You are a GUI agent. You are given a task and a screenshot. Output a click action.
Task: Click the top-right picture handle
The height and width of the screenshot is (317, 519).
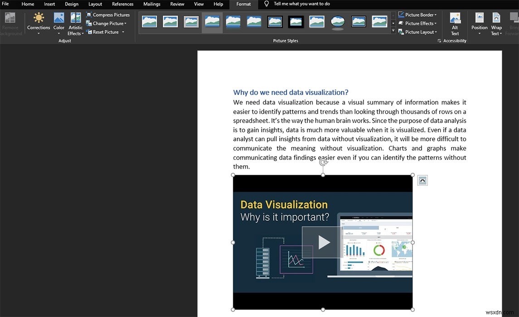[x=412, y=175]
